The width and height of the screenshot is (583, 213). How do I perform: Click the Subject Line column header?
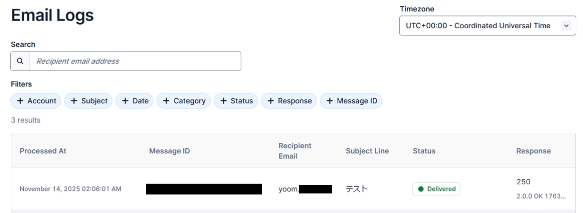coord(367,151)
